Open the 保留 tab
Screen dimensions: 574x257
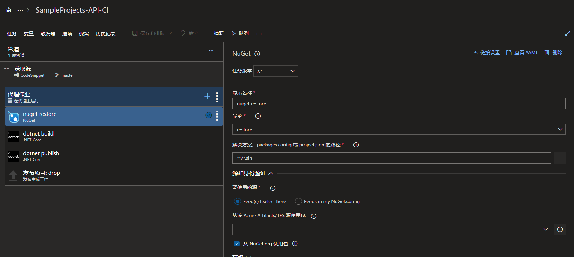point(84,34)
